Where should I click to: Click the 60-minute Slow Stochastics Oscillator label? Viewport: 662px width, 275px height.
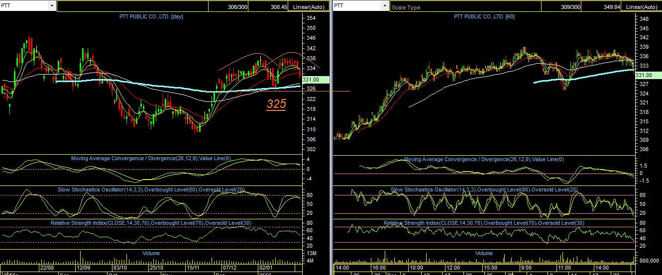[484, 189]
